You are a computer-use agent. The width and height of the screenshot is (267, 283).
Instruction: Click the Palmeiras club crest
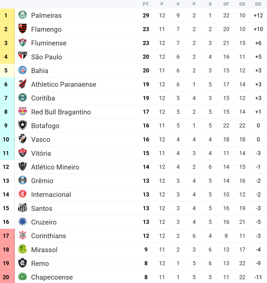coord(23,15)
